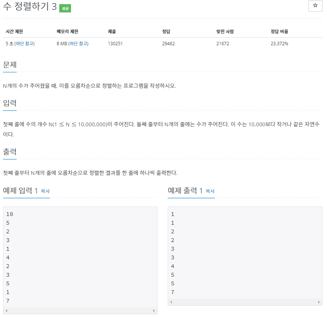Copy sample input via 복사 link
Viewport: 327px width, 317px height.
coord(45,191)
